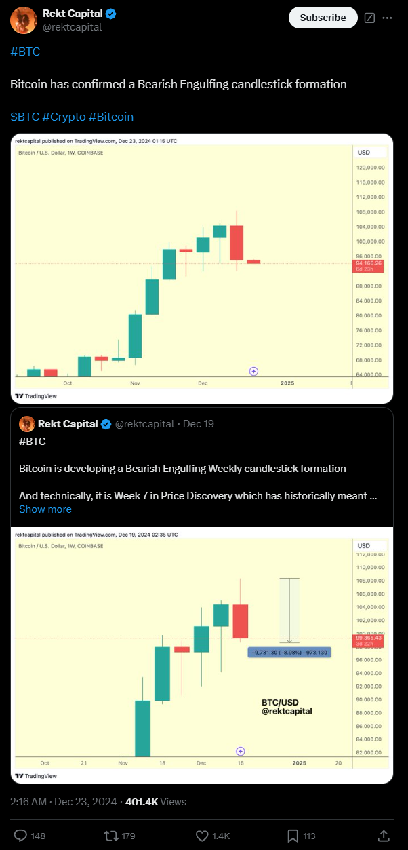Click the Subscribe button
Viewport: 408px width, 850px height.
pyautogui.click(x=323, y=18)
